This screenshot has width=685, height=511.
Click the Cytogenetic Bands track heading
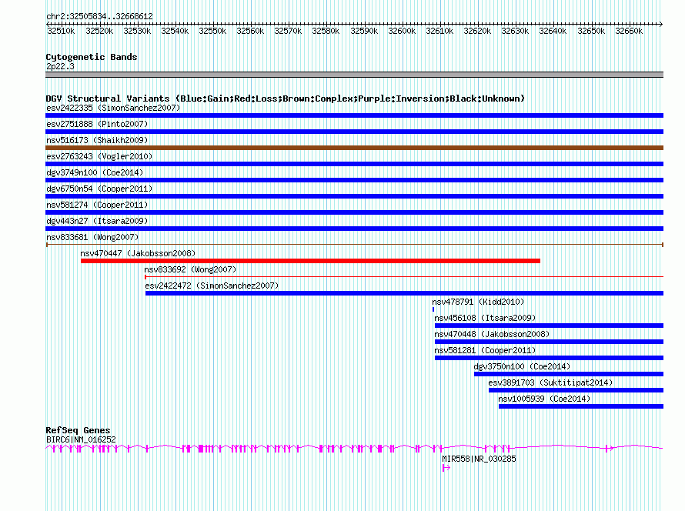point(92,57)
